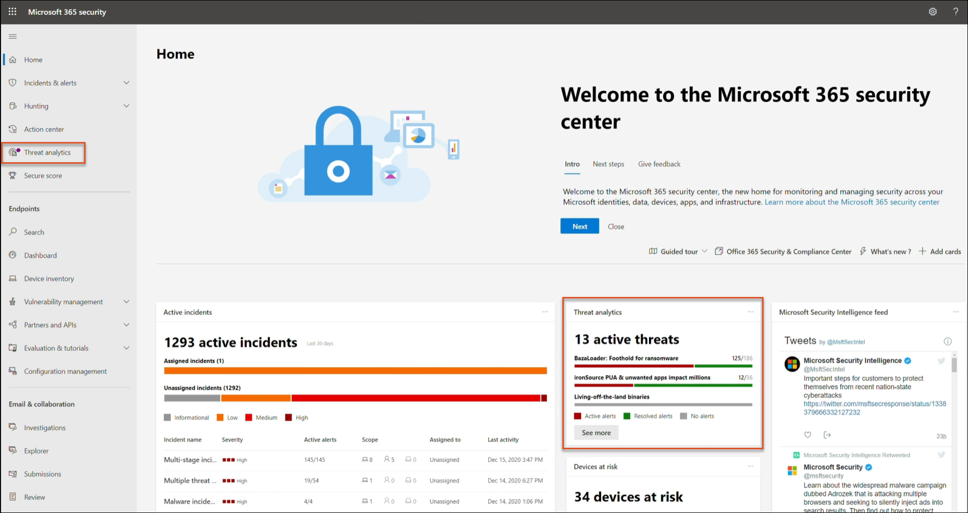The image size is (968, 513).
Task: Click the Living-off-the-land binaries bar
Action: (663, 404)
